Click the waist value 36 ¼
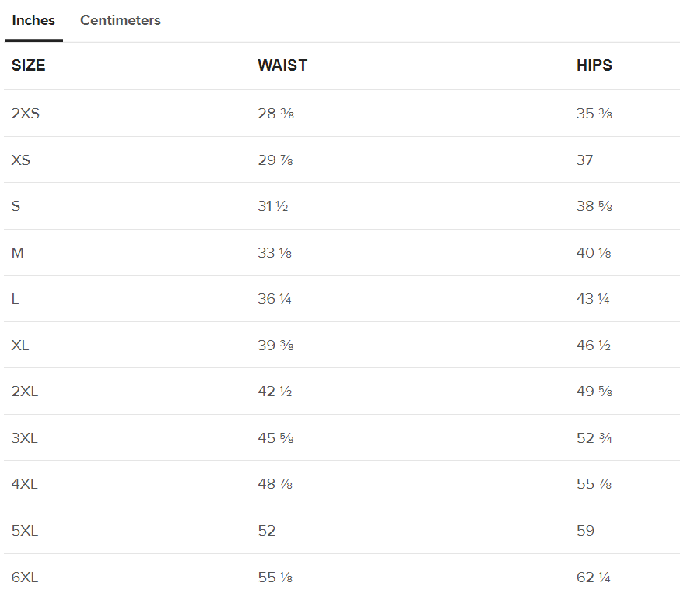 [x=275, y=299]
